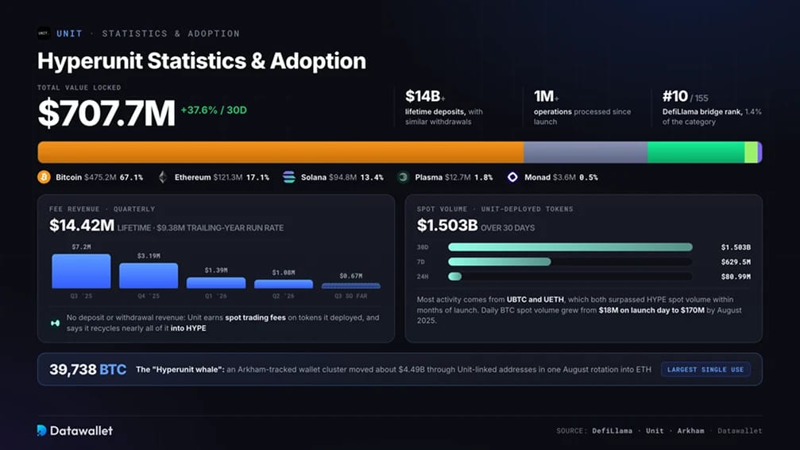Click the Bitcoin coin icon in legend
This screenshot has width=800, height=450.
[44, 177]
